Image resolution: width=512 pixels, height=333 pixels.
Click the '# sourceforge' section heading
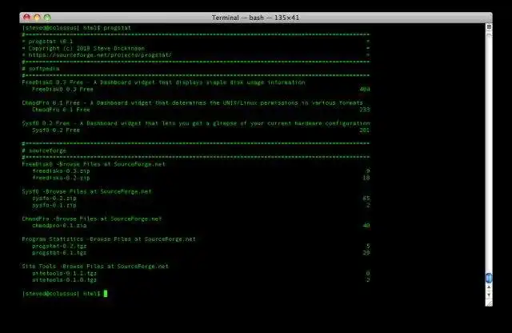click(x=44, y=150)
